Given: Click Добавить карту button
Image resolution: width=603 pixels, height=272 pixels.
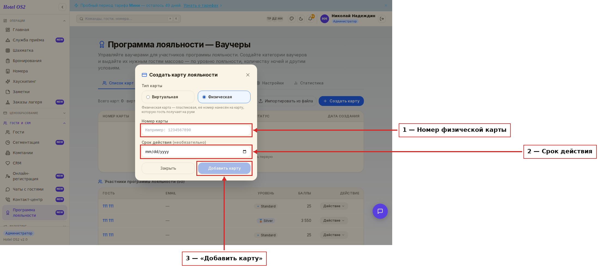Looking at the screenshot, I should [224, 168].
